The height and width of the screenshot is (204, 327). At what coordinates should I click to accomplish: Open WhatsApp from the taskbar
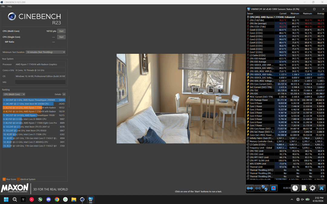coord(65,199)
